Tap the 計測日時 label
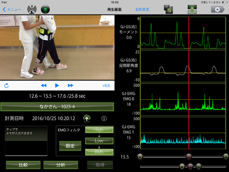229x172 pixels. point(14,119)
